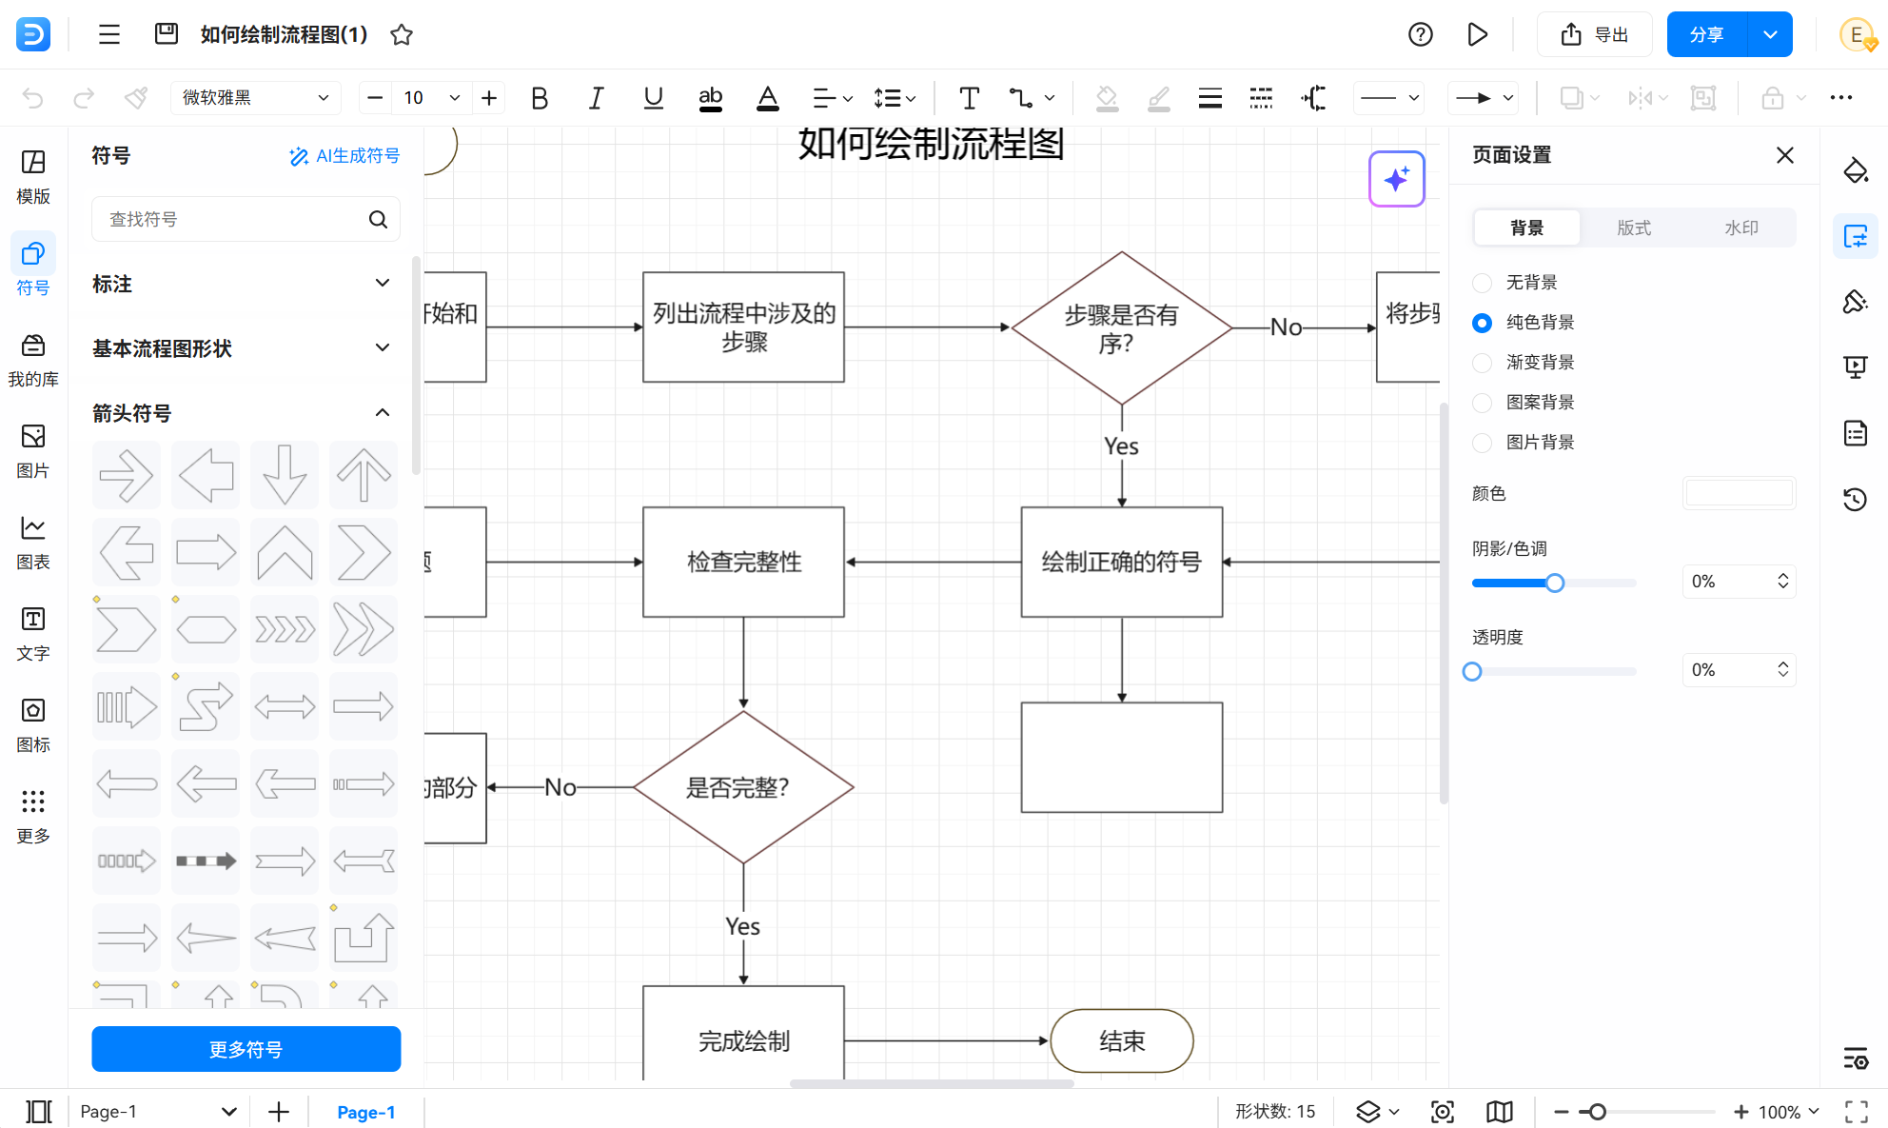The height and width of the screenshot is (1128, 1888).
Task: Toggle underline formatting
Action: tap(653, 98)
